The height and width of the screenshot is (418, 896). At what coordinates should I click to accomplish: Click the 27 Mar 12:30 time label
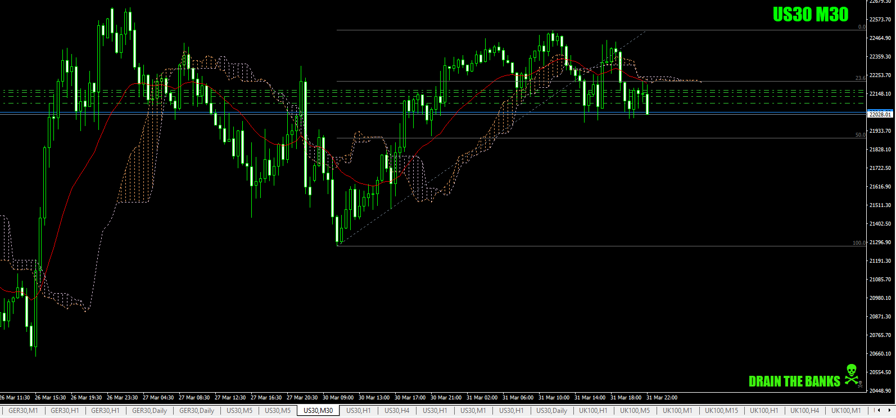point(230,398)
